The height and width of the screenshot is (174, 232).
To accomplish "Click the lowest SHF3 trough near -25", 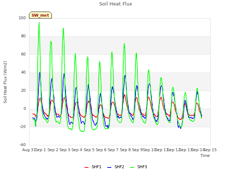I will pyautogui.click(x=83, y=131).
